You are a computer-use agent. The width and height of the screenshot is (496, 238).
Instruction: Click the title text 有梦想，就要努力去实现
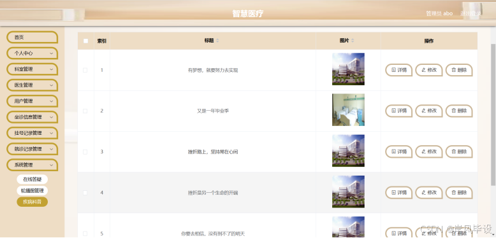pos(213,70)
